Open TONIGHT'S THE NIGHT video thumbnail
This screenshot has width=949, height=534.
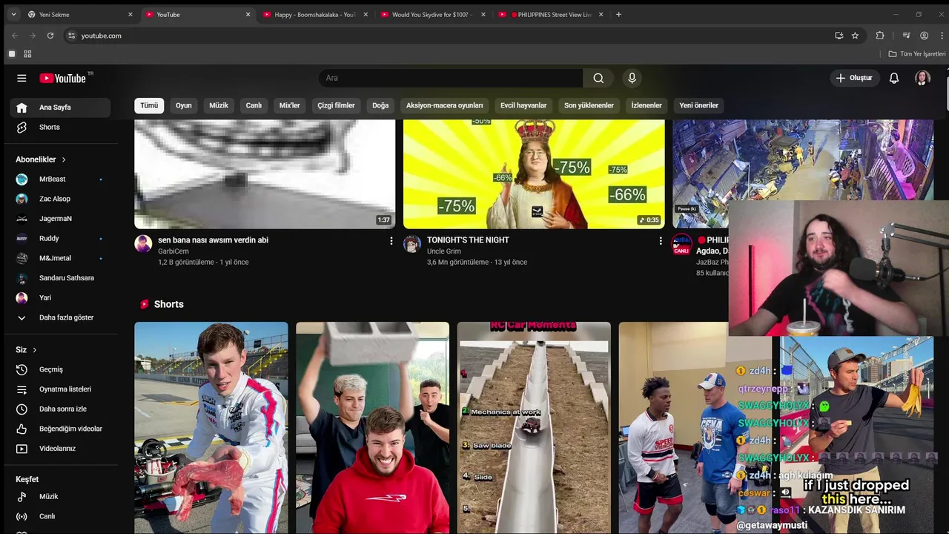tap(534, 174)
